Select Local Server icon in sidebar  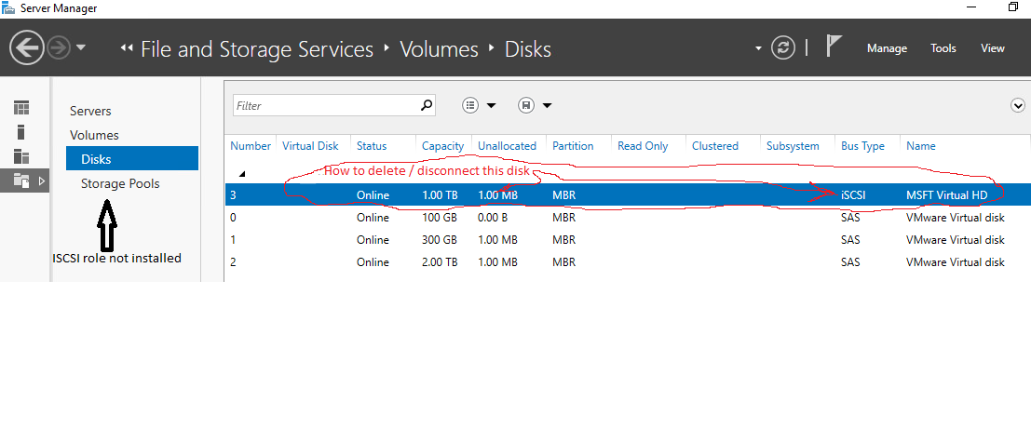click(x=21, y=132)
